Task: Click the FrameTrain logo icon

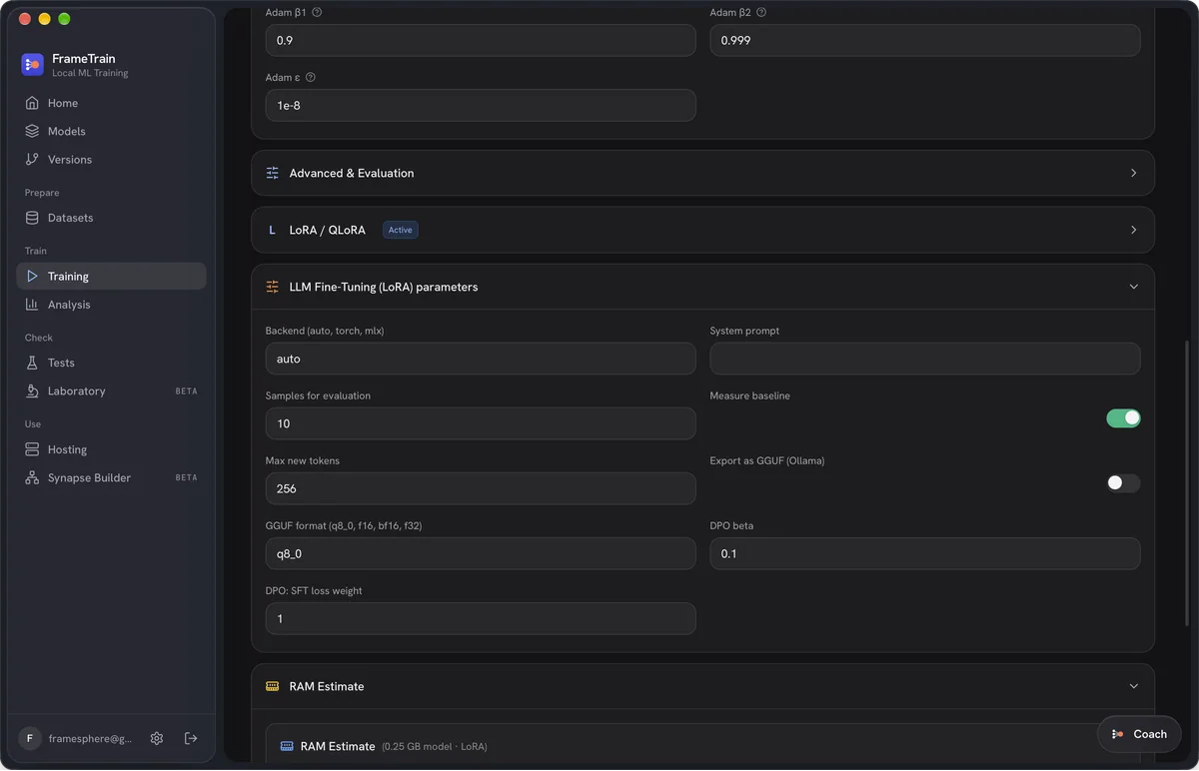Action: click(32, 65)
